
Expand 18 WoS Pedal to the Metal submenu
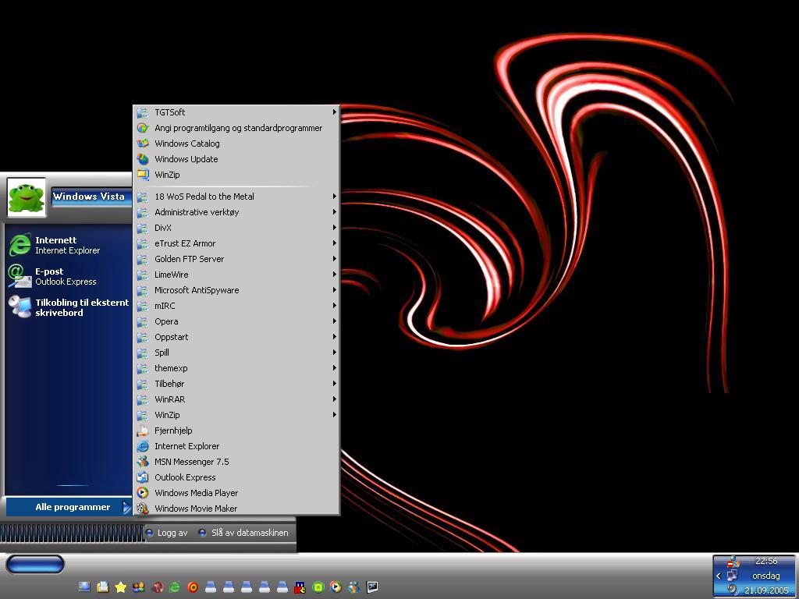[x=236, y=196]
